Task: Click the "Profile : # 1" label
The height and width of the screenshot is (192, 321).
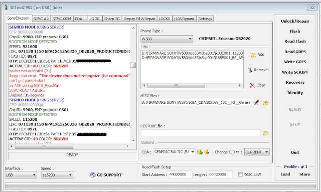Action: (x=295, y=166)
